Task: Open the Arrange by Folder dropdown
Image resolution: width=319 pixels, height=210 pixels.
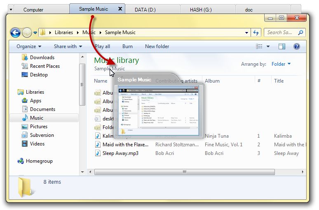Action: pos(281,64)
